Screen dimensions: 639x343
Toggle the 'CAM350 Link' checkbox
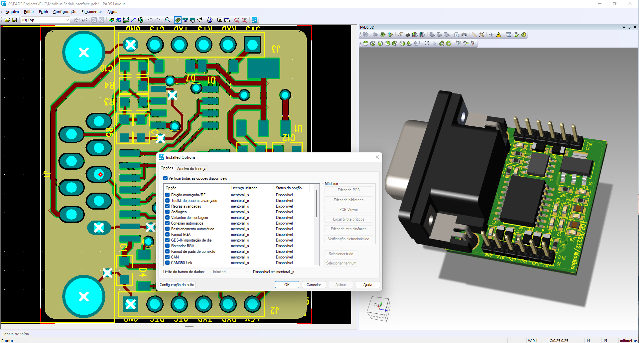click(x=168, y=263)
